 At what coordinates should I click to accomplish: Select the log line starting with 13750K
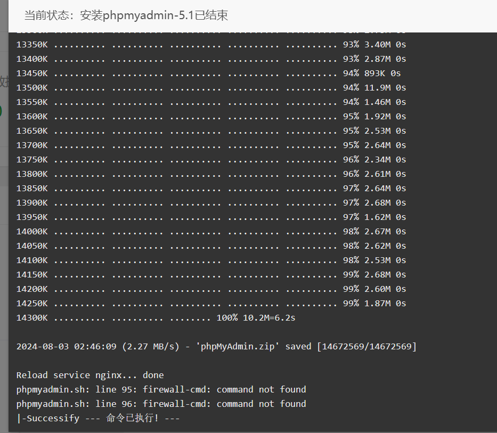[x=211, y=160]
